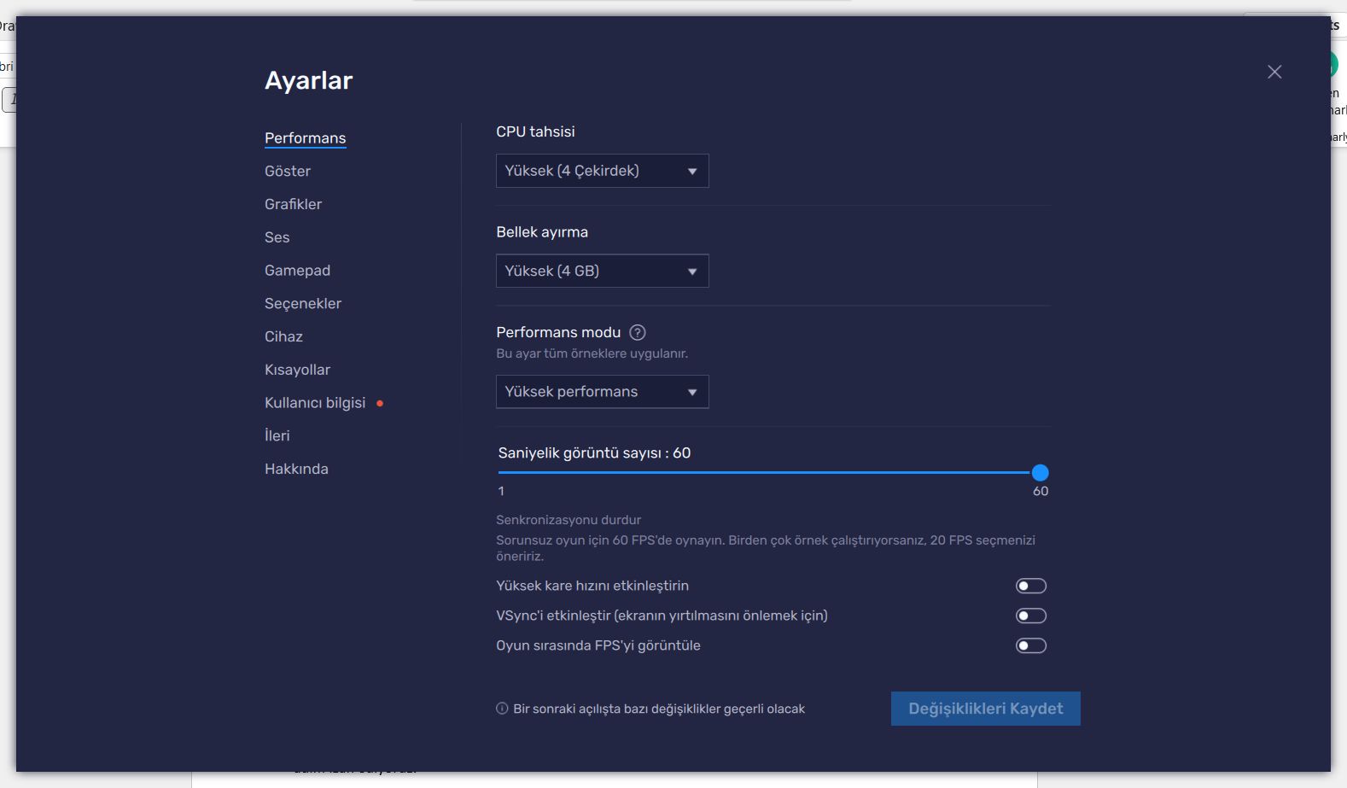This screenshot has height=788, width=1347.
Task: Switch to Kısayollar section
Action: [x=297, y=370]
